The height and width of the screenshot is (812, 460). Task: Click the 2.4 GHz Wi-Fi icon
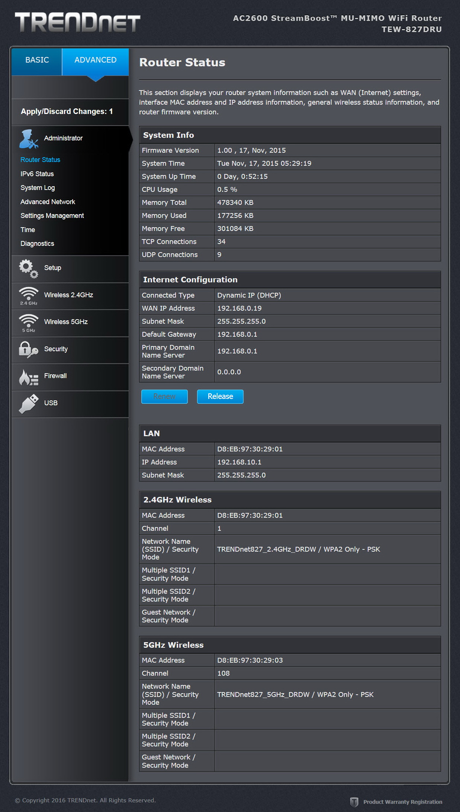pos(29,296)
